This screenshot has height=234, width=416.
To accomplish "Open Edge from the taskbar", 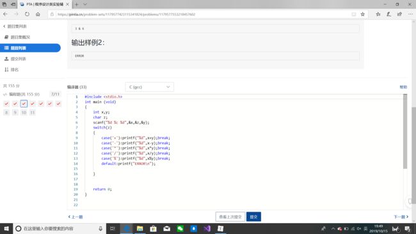I will pos(127,228).
